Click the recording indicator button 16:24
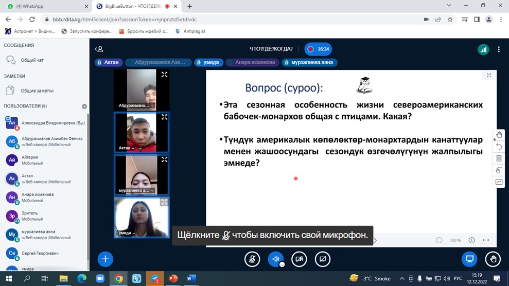Screen dimensions: 509x286 pyautogui.click(x=318, y=49)
